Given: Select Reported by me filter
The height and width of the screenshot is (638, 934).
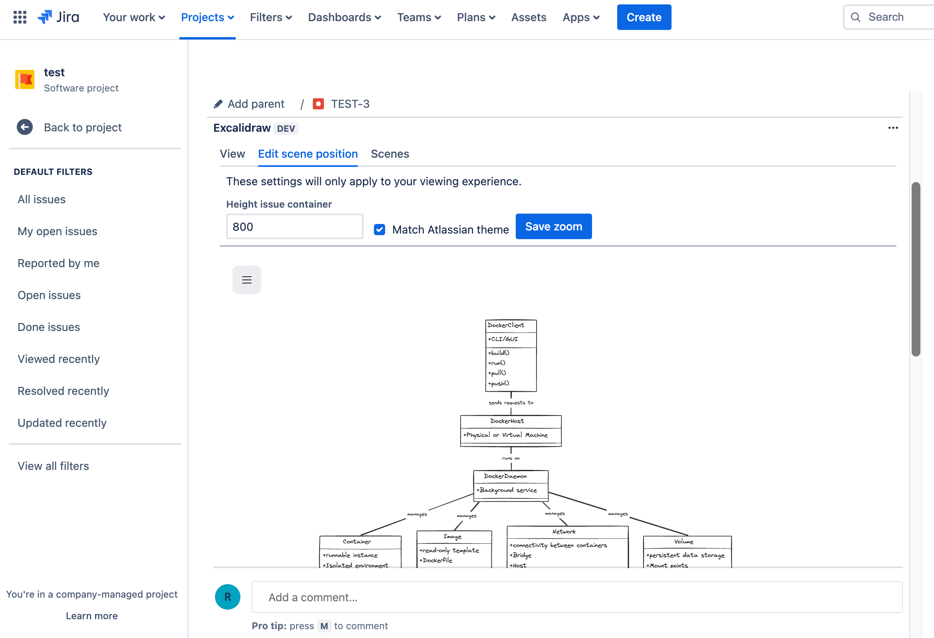Looking at the screenshot, I should 58,263.
